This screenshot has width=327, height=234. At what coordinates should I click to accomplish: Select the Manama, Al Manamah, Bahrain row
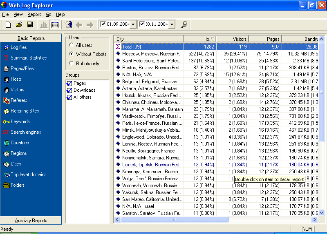tap(217, 109)
